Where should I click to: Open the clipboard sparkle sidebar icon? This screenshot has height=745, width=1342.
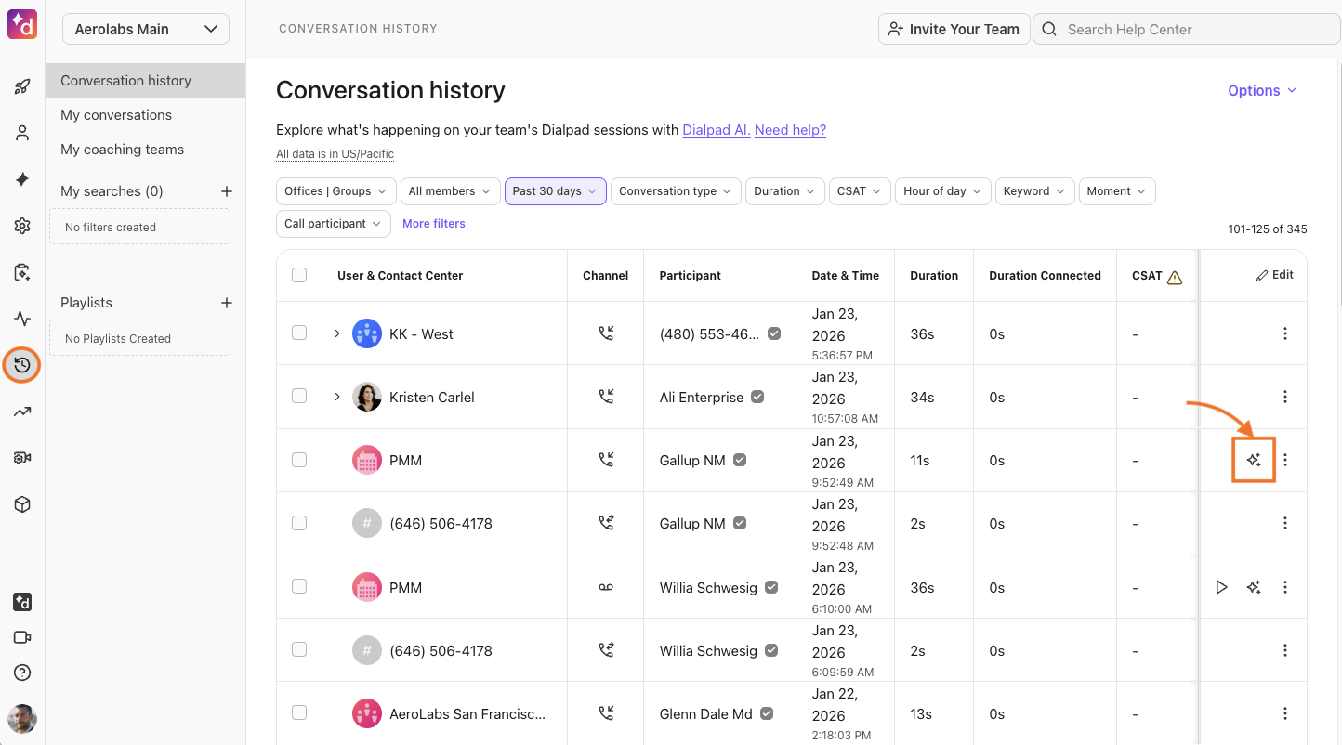[22, 272]
